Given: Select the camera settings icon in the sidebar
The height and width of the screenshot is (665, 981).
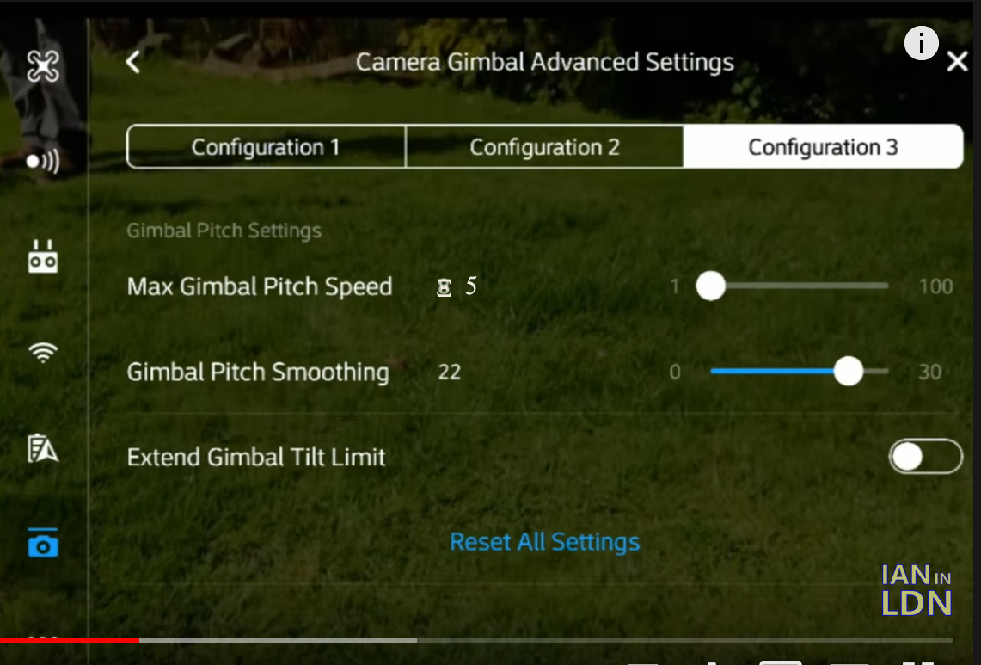Looking at the screenshot, I should point(43,544).
